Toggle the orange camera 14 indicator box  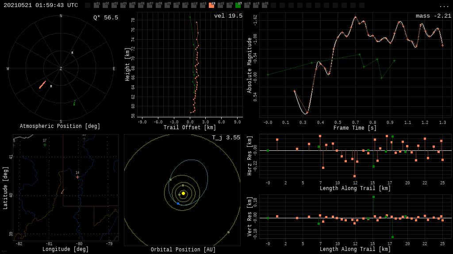click(x=211, y=5)
